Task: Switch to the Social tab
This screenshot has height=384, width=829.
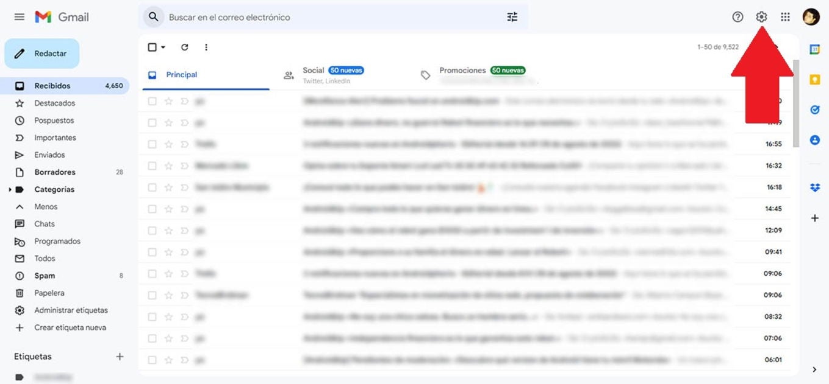Action: 313,71
